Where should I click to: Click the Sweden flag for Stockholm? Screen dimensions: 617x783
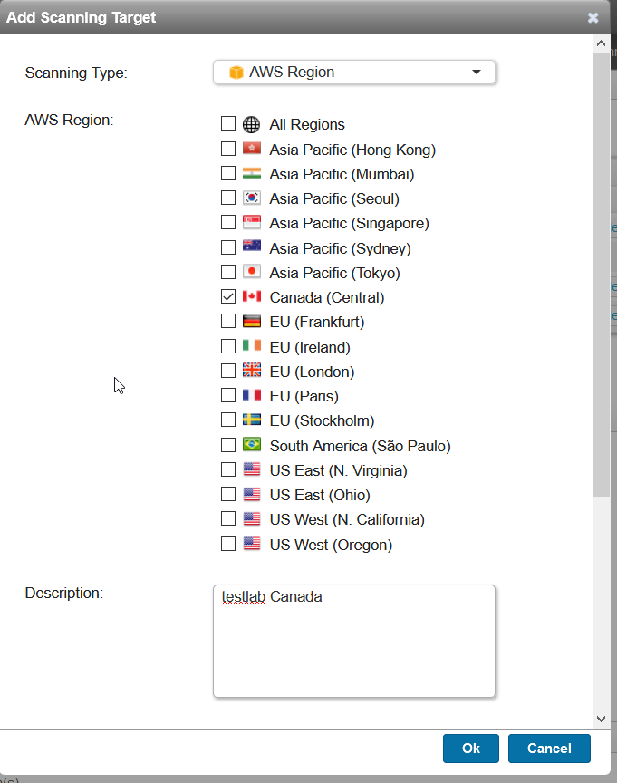click(x=252, y=420)
